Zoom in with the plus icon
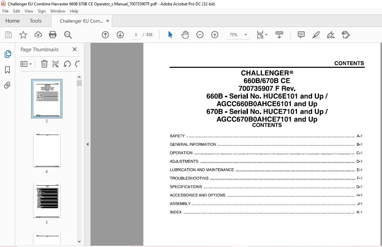Image resolution: width=382 pixels, height=247 pixels. click(214, 35)
